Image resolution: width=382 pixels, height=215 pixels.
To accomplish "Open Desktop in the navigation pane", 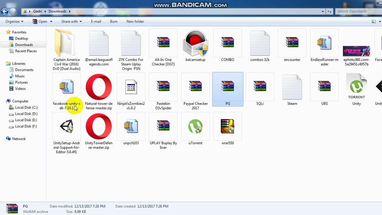I will (x=21, y=39).
